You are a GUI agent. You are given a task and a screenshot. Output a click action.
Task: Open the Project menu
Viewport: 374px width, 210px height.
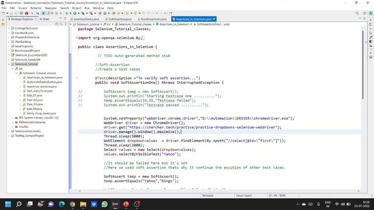pos(77,8)
